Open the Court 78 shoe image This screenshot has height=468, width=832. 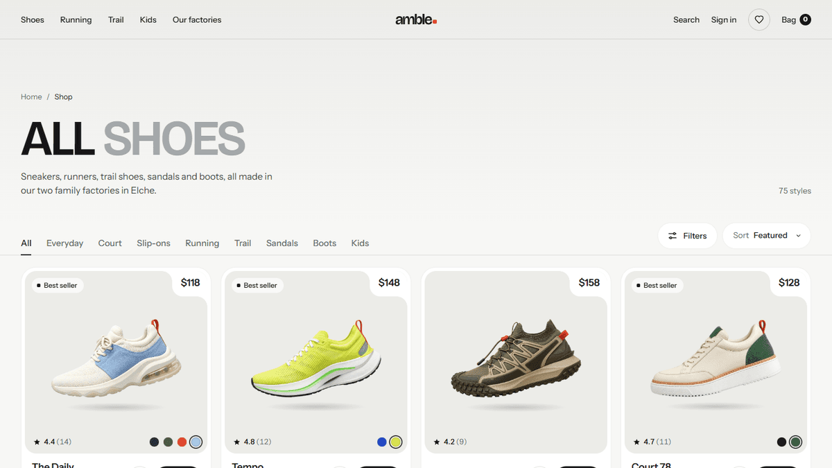(x=716, y=363)
